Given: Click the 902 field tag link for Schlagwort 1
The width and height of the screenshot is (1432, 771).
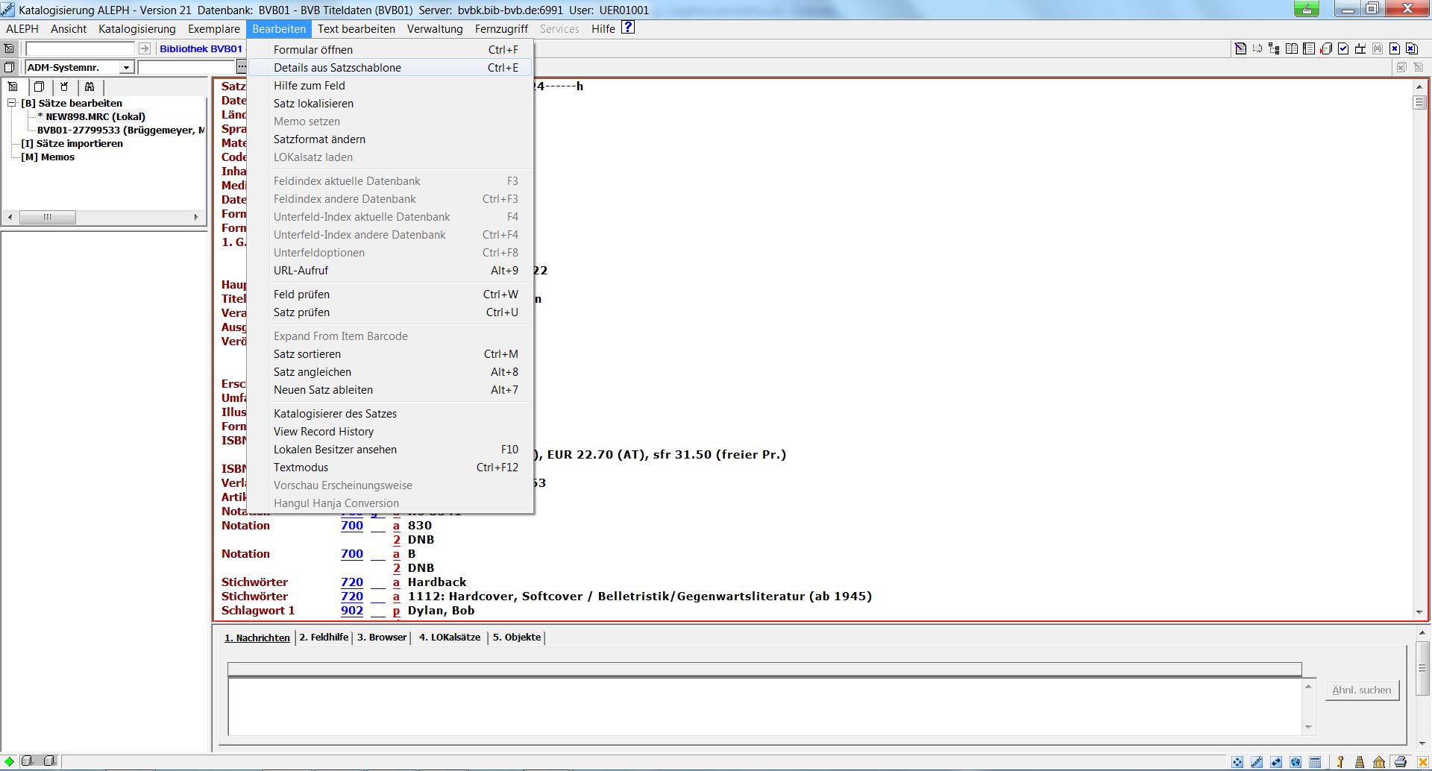Looking at the screenshot, I should click(x=352, y=611).
